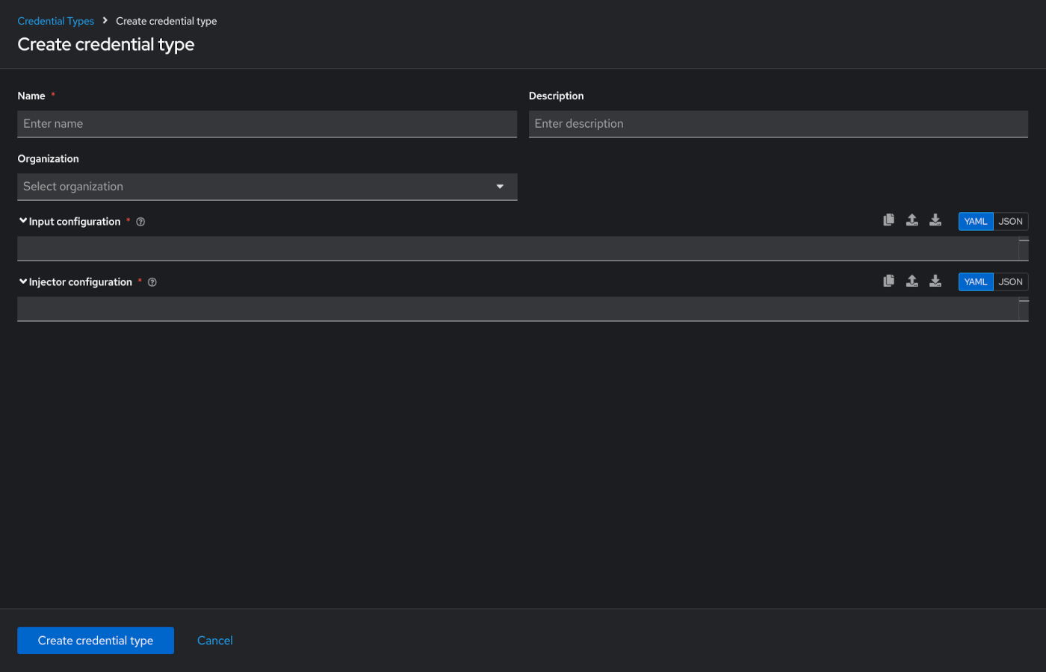Set Input configuration to YAML format

click(x=975, y=222)
